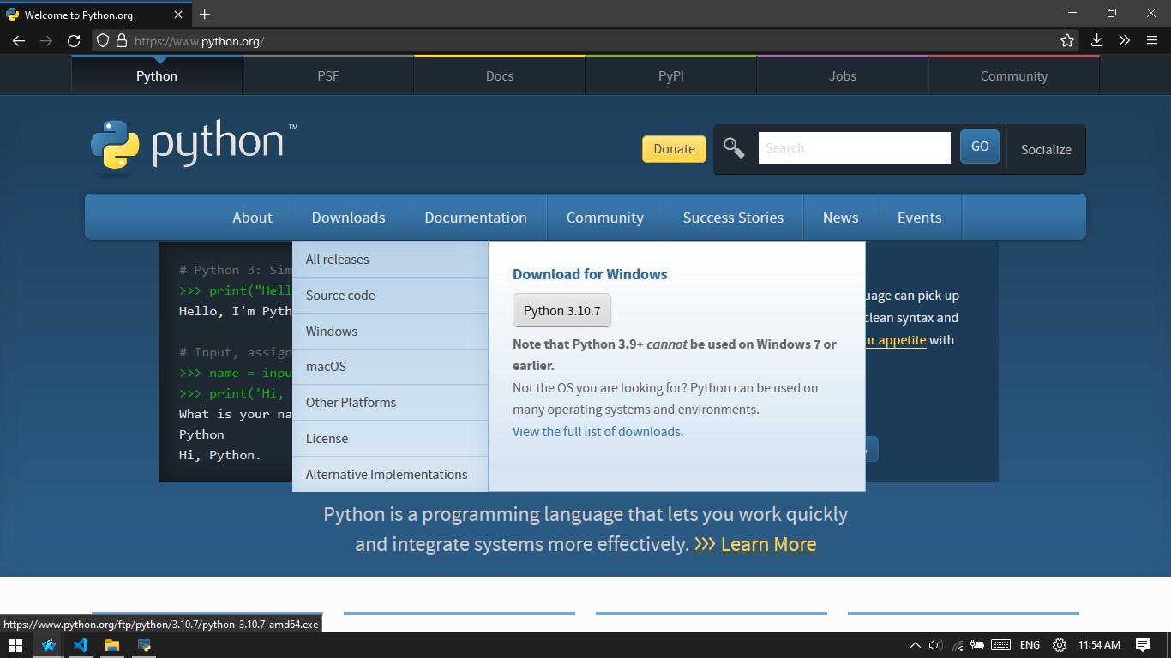Open the tracking protection shield icon
The image size is (1171, 658).
tap(102, 40)
